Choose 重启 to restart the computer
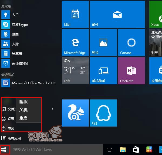 point(24,118)
